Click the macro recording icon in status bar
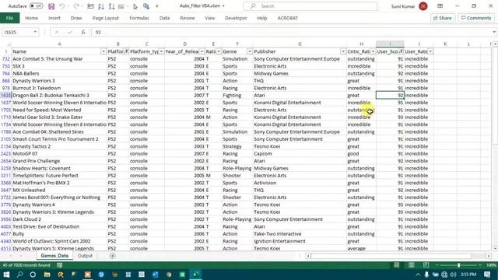The height and width of the screenshot is (280, 498). (59, 264)
